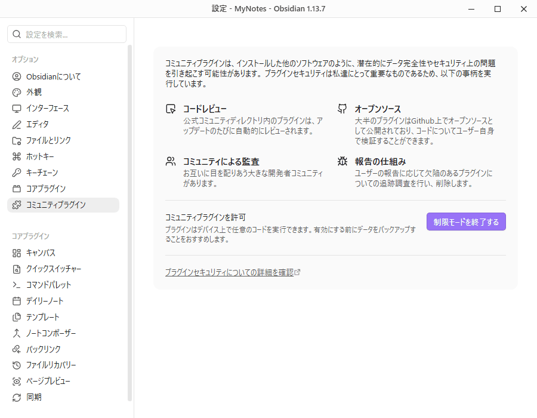This screenshot has height=418, width=537.
Task: Click the オープンソース heading text
Action: click(x=378, y=109)
